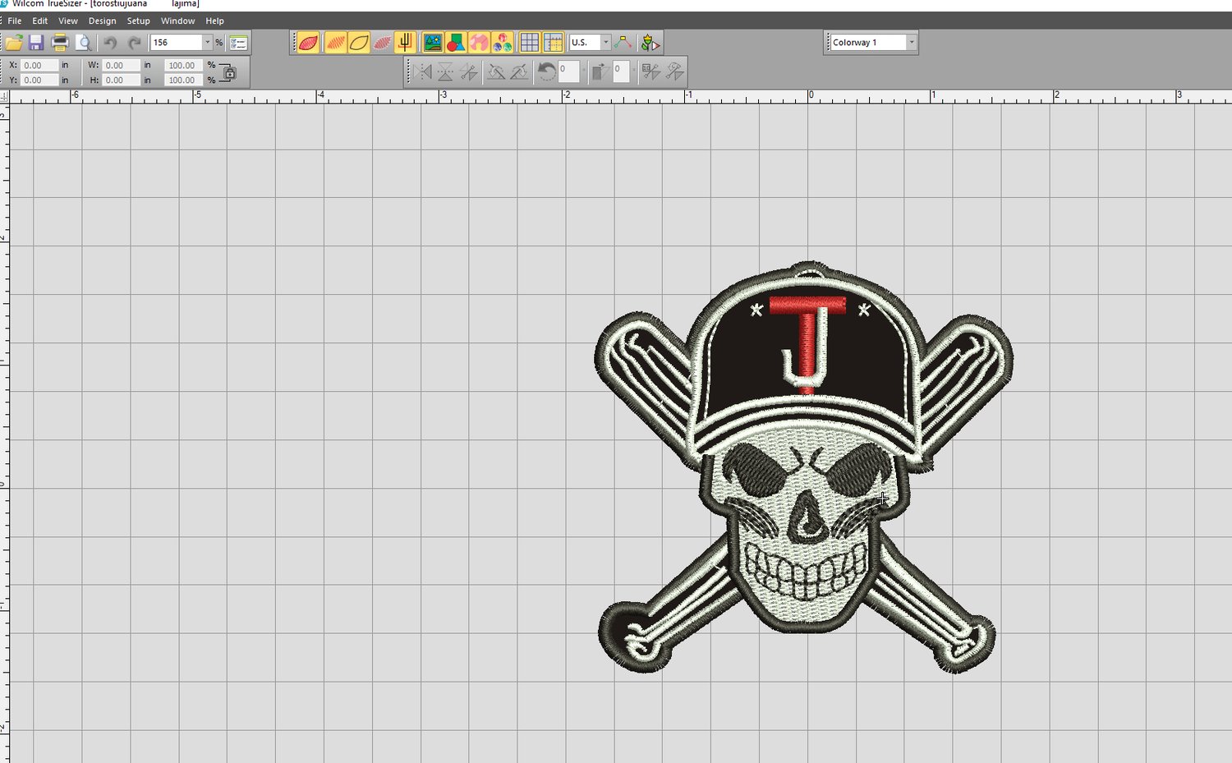Viewport: 1232px width, 763px height.
Task: Print the design using the printer icon
Action: (x=60, y=42)
